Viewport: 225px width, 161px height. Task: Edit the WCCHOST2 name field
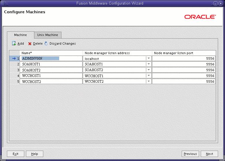[51, 81]
